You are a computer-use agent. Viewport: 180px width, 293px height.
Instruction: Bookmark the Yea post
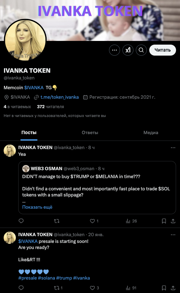pos(164,221)
